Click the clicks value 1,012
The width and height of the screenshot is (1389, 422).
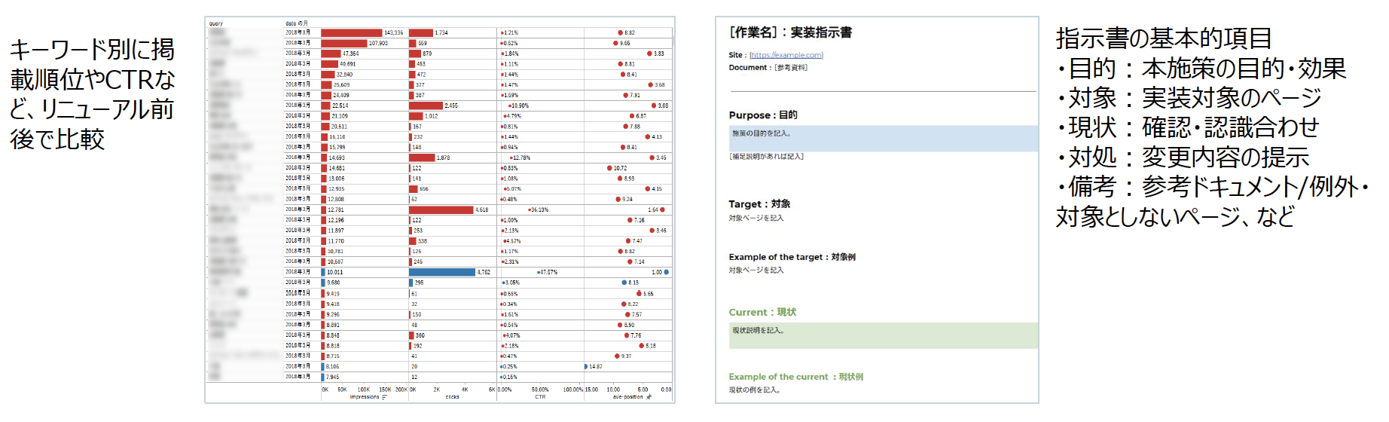coord(432,117)
